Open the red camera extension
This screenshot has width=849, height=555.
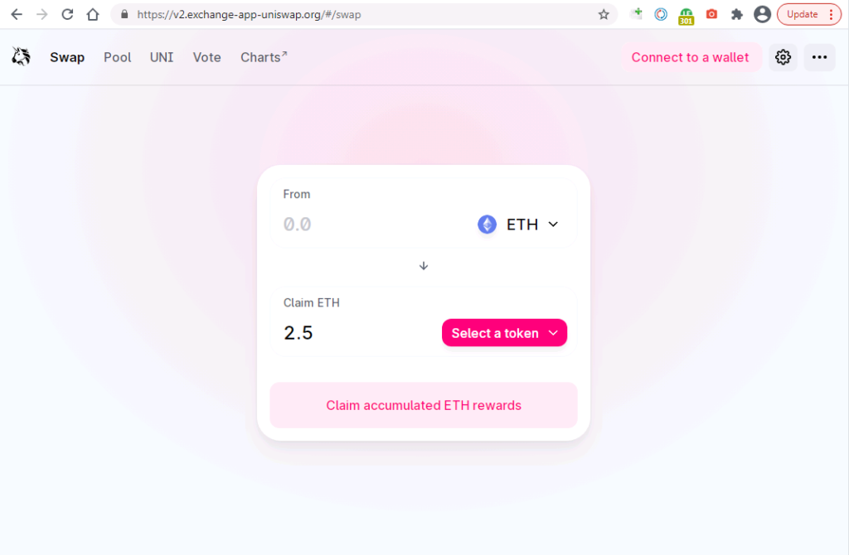711,15
